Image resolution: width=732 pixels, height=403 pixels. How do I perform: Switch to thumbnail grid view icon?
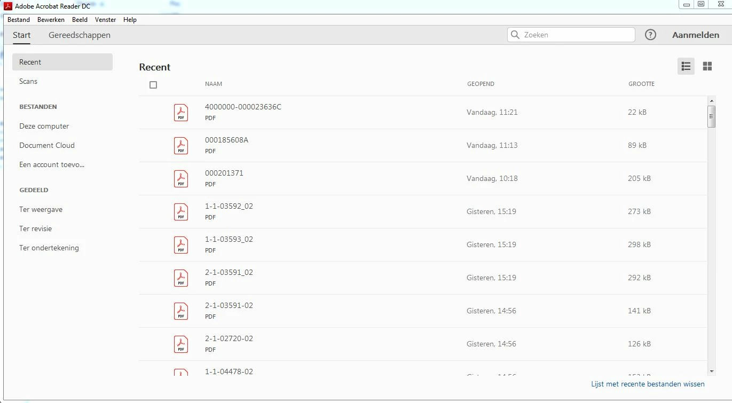707,66
